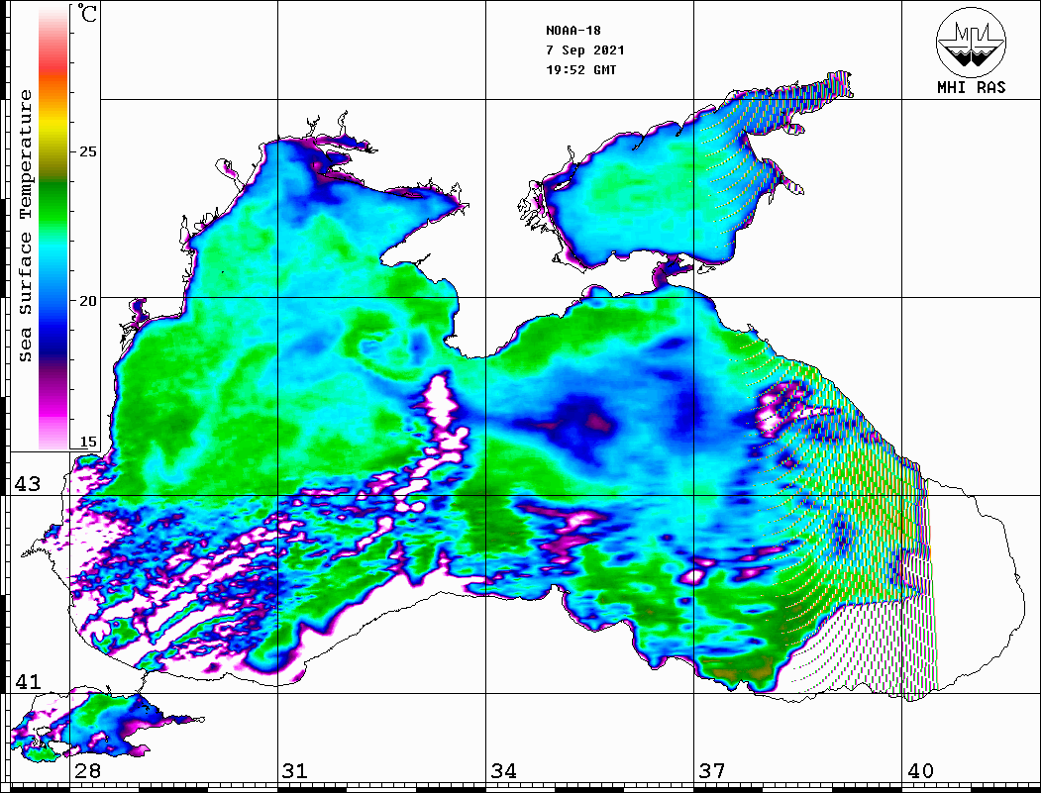Click the 'Sea Surface Temperature' vertical label
Screen dimensions: 1041x793
point(25,227)
